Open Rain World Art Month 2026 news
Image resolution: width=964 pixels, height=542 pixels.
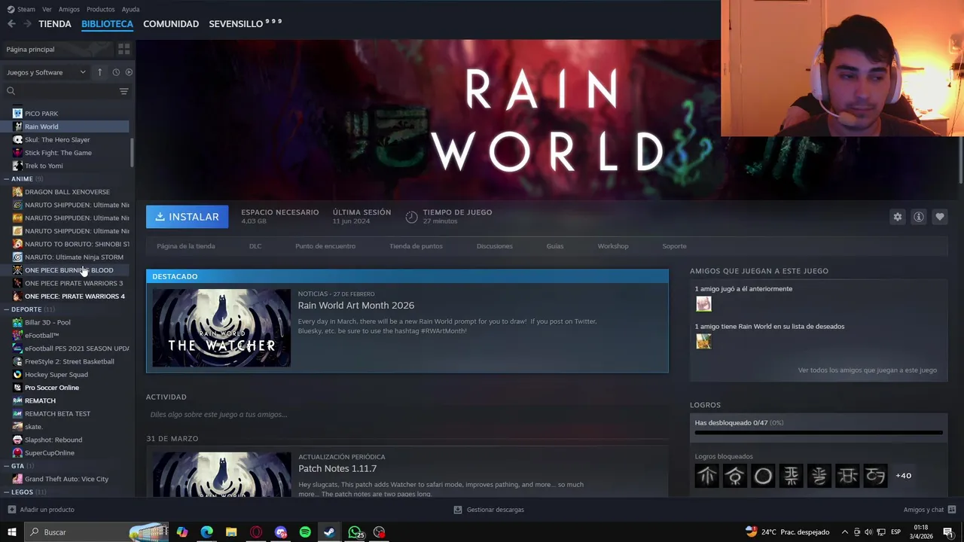pyautogui.click(x=355, y=306)
